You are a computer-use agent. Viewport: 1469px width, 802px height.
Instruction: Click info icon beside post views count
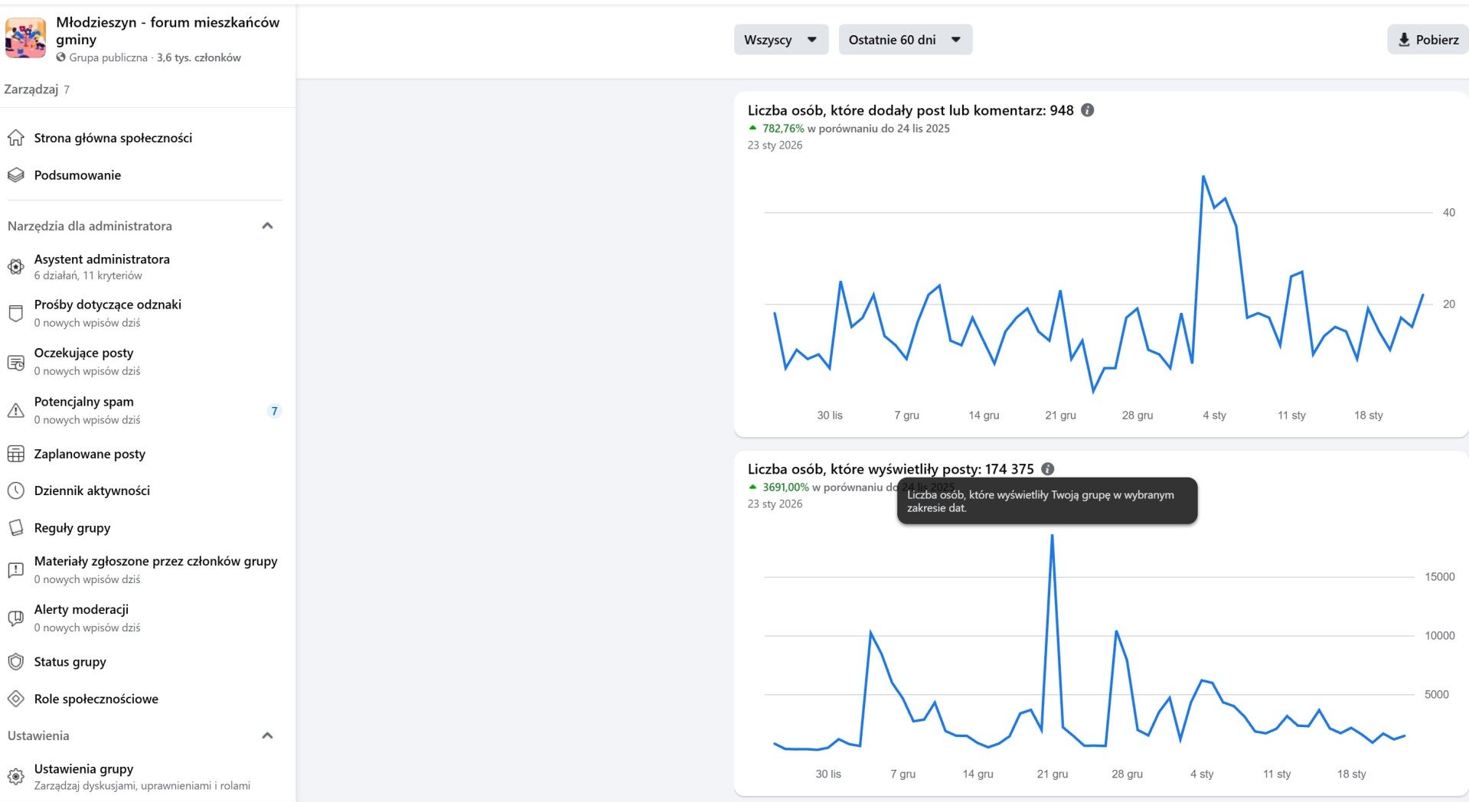pos(1047,469)
